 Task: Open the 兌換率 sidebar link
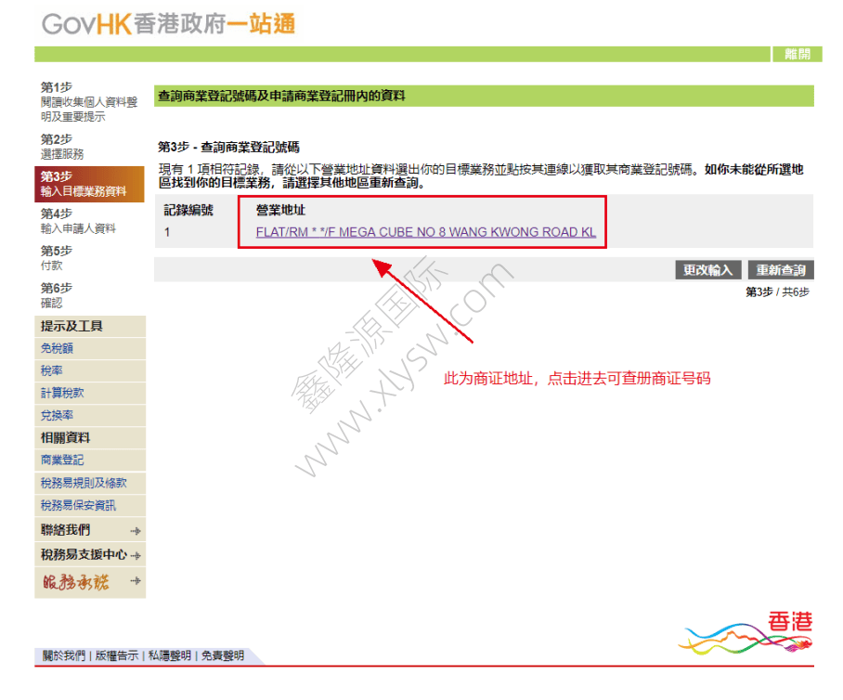click(x=57, y=416)
